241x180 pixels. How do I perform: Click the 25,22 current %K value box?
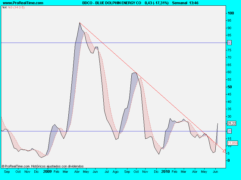232,123
